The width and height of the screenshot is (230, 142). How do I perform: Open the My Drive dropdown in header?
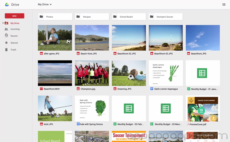coord(44,4)
